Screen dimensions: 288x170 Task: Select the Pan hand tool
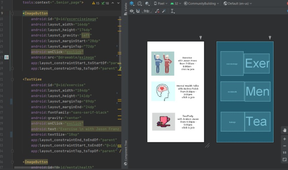click(284, 130)
